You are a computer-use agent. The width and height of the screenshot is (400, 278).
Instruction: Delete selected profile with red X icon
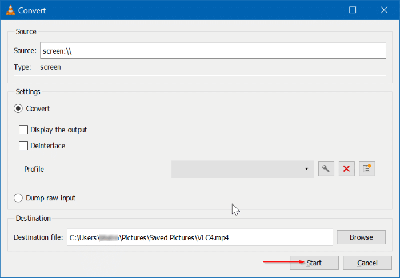point(346,169)
